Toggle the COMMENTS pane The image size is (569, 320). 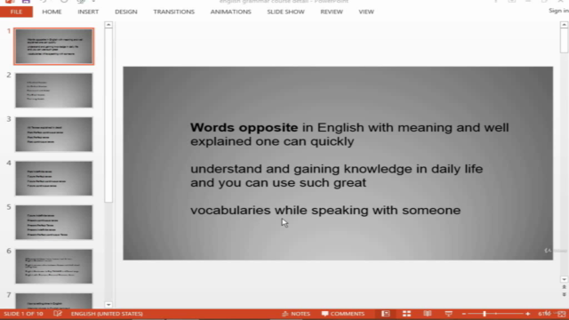[343, 314]
